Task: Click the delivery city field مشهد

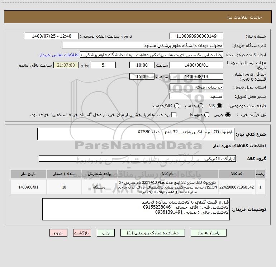Action: point(196,96)
